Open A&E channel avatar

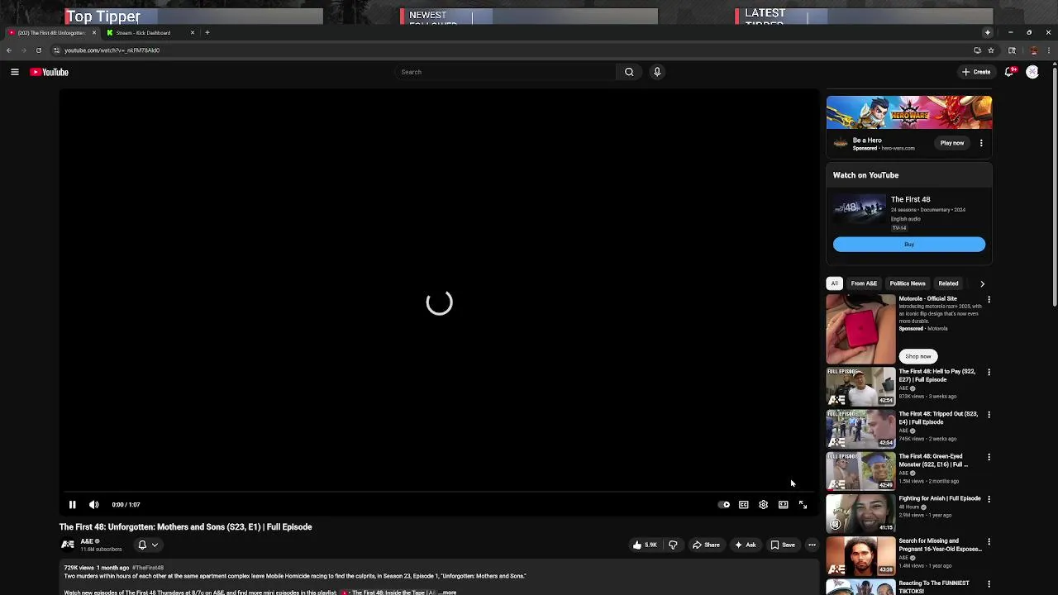[68, 545]
